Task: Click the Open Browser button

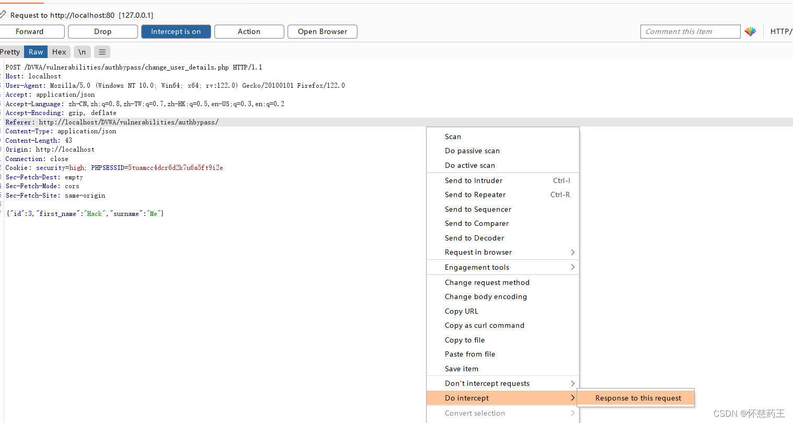Action: [323, 31]
